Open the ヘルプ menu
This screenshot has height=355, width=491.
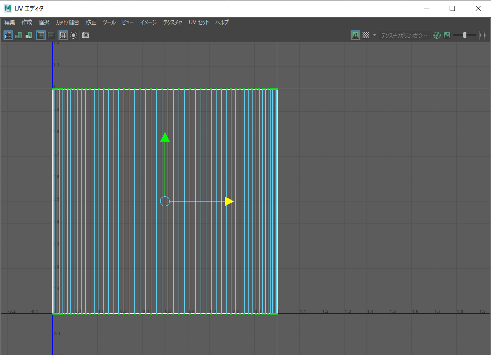click(x=222, y=22)
